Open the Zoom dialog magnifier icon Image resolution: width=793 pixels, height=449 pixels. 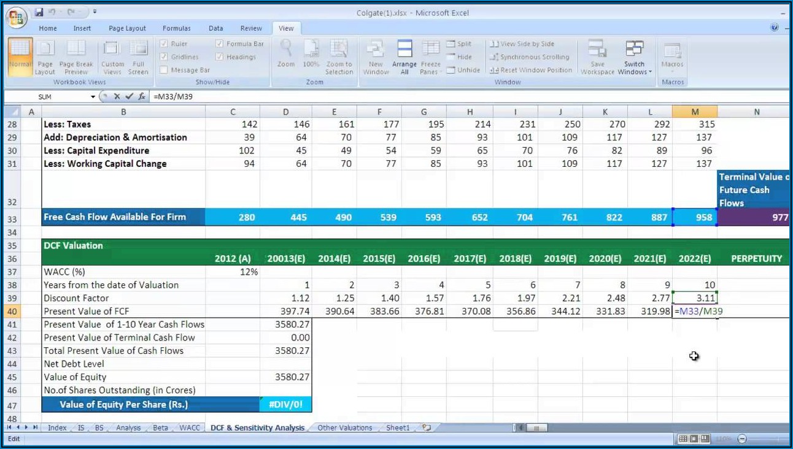(x=286, y=48)
